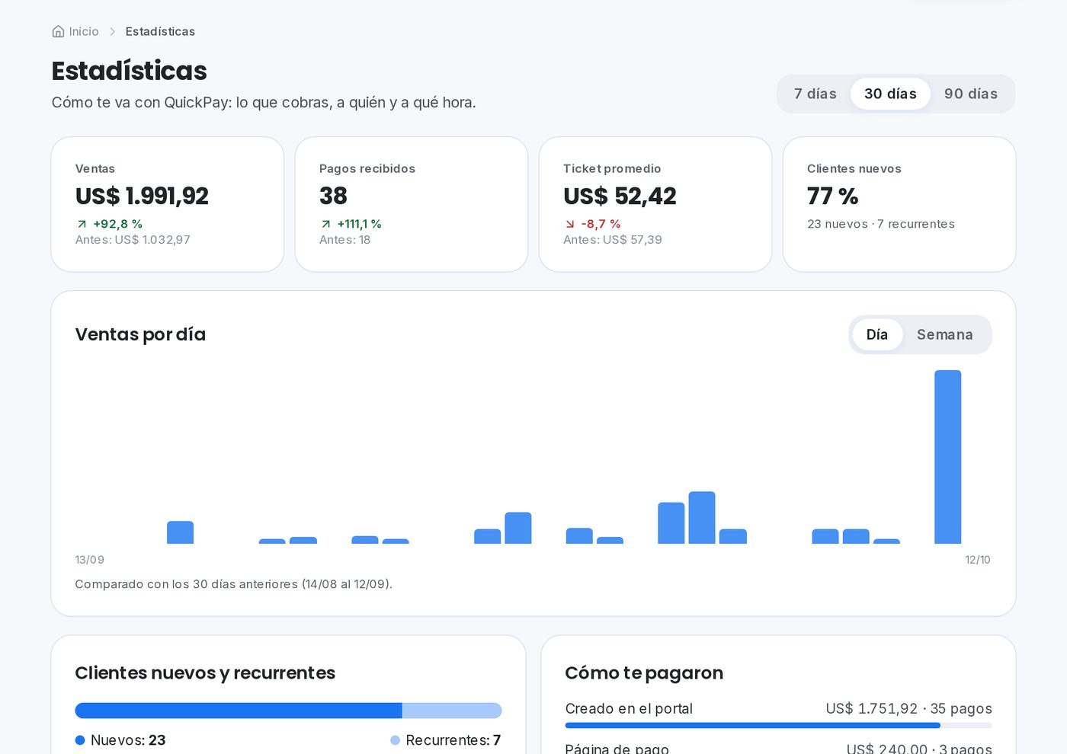The height and width of the screenshot is (754, 1067).
Task: Click the breadcrumb chevron separator
Action: coord(112,31)
